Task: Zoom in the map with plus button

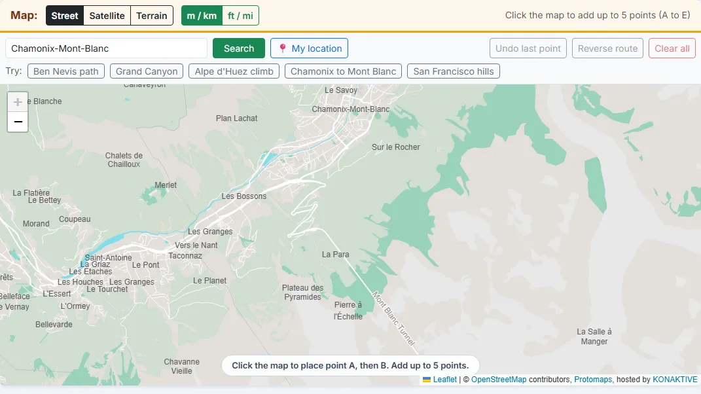Action: click(x=18, y=102)
